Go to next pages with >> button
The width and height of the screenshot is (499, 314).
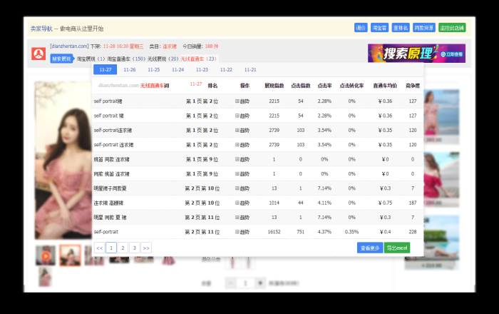tap(146, 248)
